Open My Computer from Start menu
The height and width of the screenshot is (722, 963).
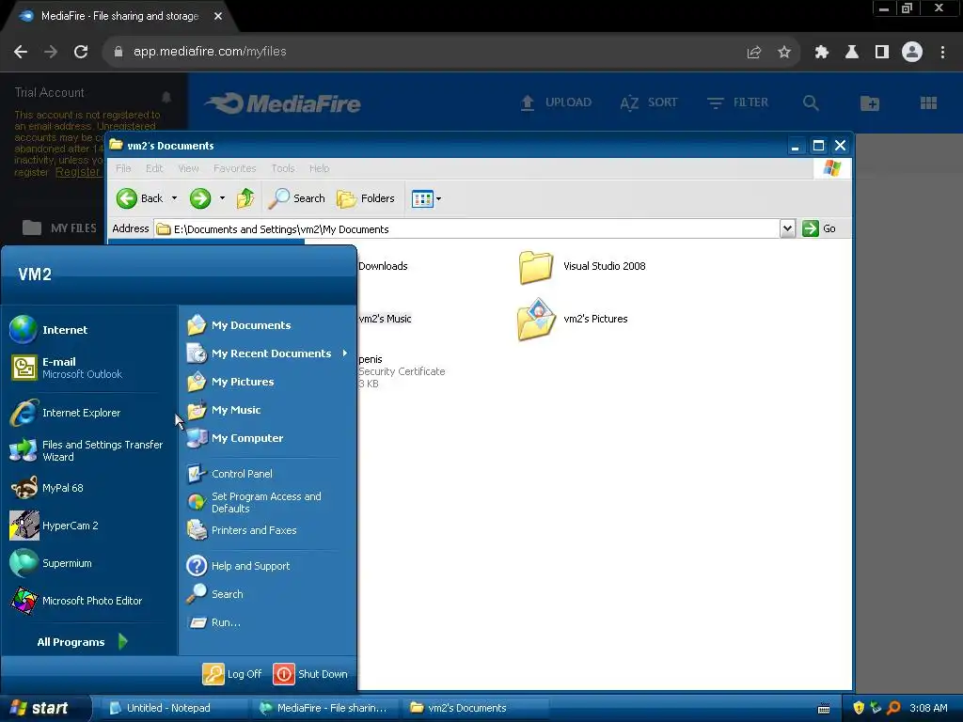(235, 438)
